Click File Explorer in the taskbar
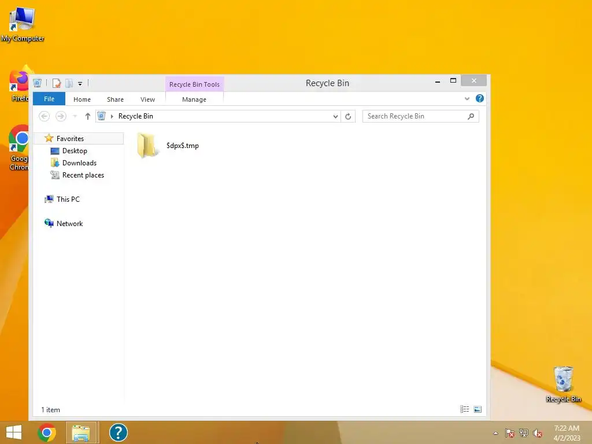Image resolution: width=592 pixels, height=444 pixels. 81,432
